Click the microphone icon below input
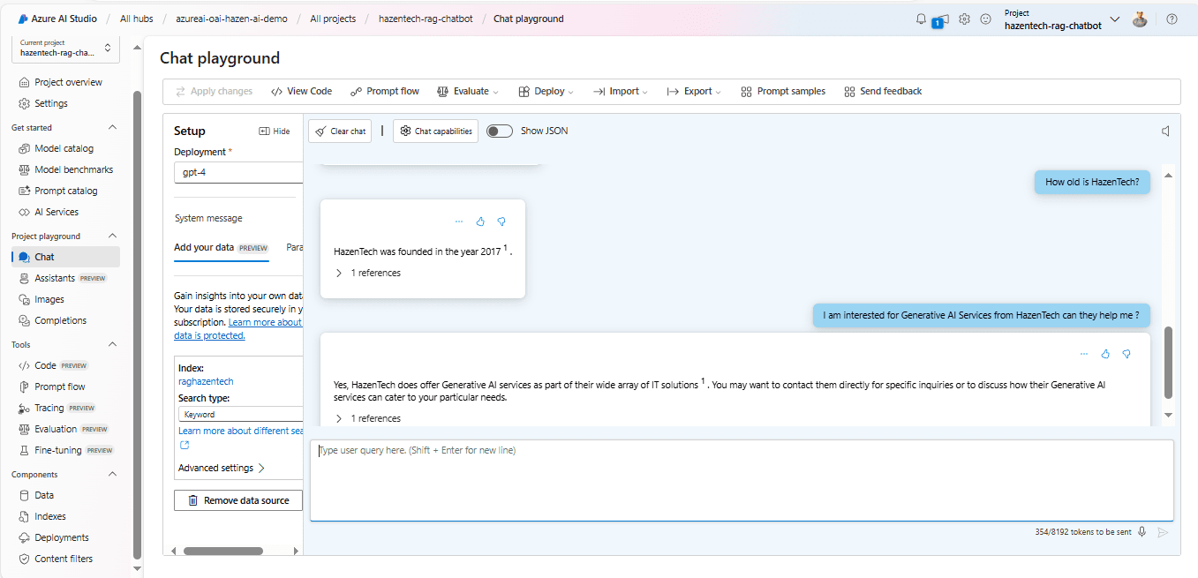1198x578 pixels. (x=1142, y=532)
